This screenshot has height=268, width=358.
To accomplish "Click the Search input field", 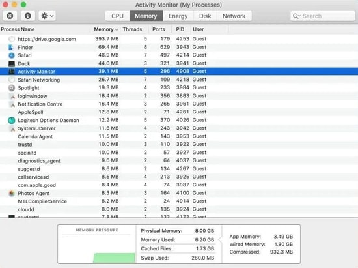I will click(322, 16).
